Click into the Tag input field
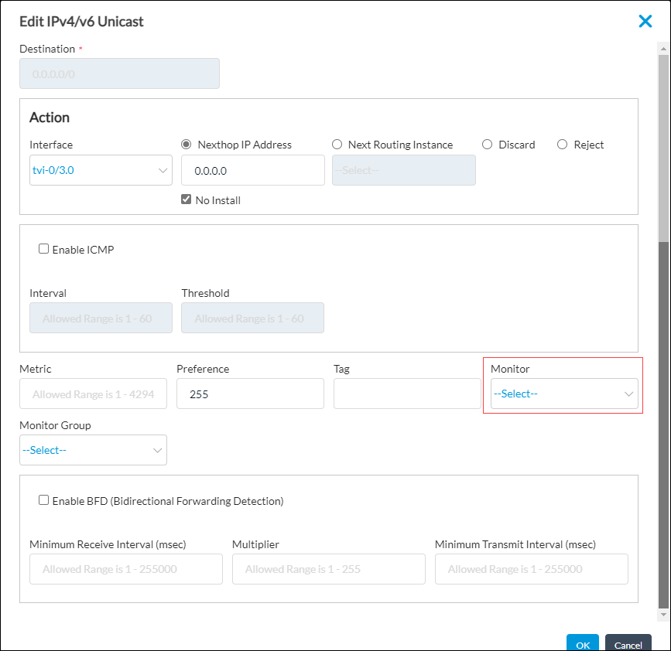This screenshot has width=671, height=651. tap(406, 394)
